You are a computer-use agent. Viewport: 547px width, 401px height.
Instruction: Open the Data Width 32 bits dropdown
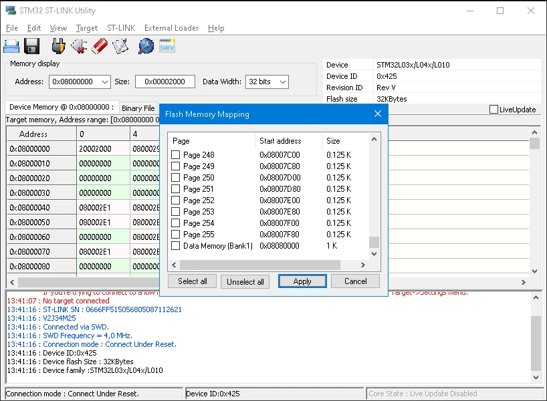click(283, 82)
